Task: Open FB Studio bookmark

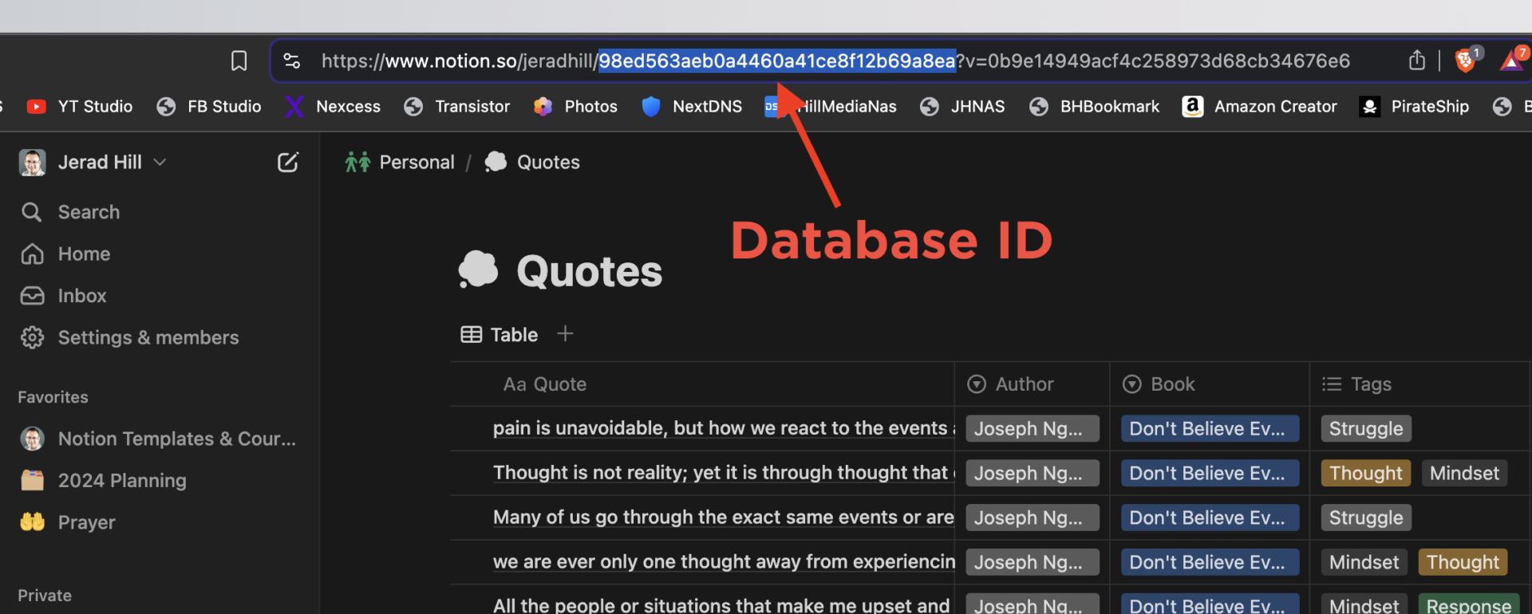Action: [x=209, y=107]
